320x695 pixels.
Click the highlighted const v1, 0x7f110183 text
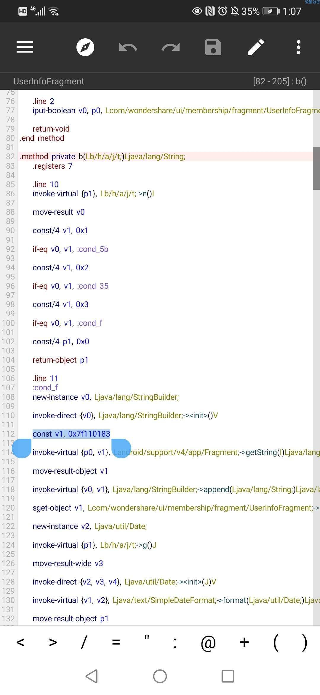[x=71, y=434]
